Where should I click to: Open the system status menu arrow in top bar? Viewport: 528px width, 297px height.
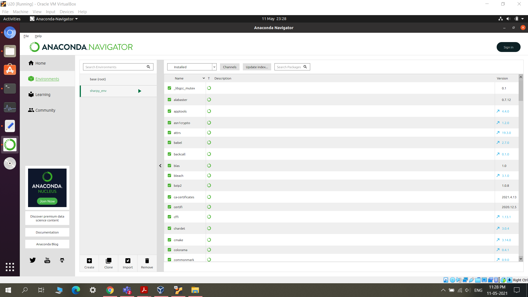[x=522, y=19]
